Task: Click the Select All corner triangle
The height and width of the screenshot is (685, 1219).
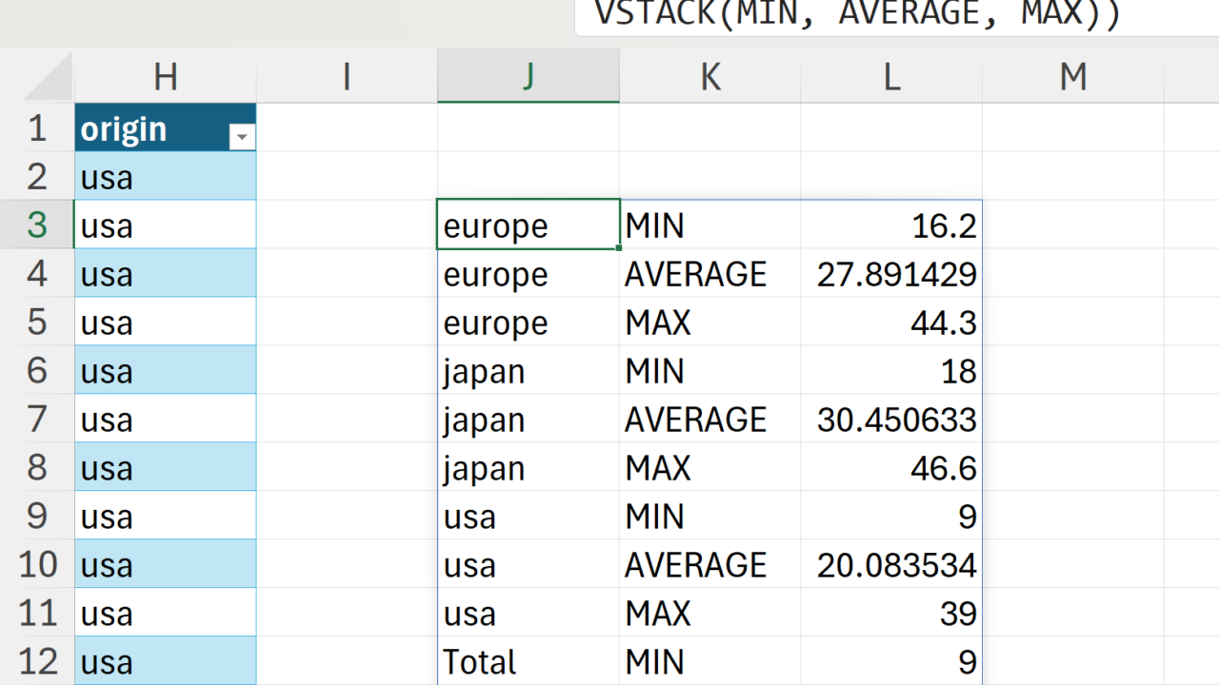Action: (50, 80)
